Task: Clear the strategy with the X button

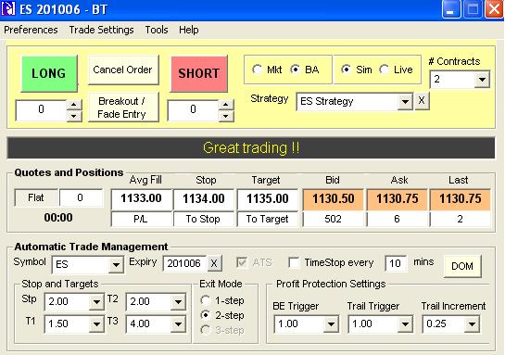Action: 422,101
